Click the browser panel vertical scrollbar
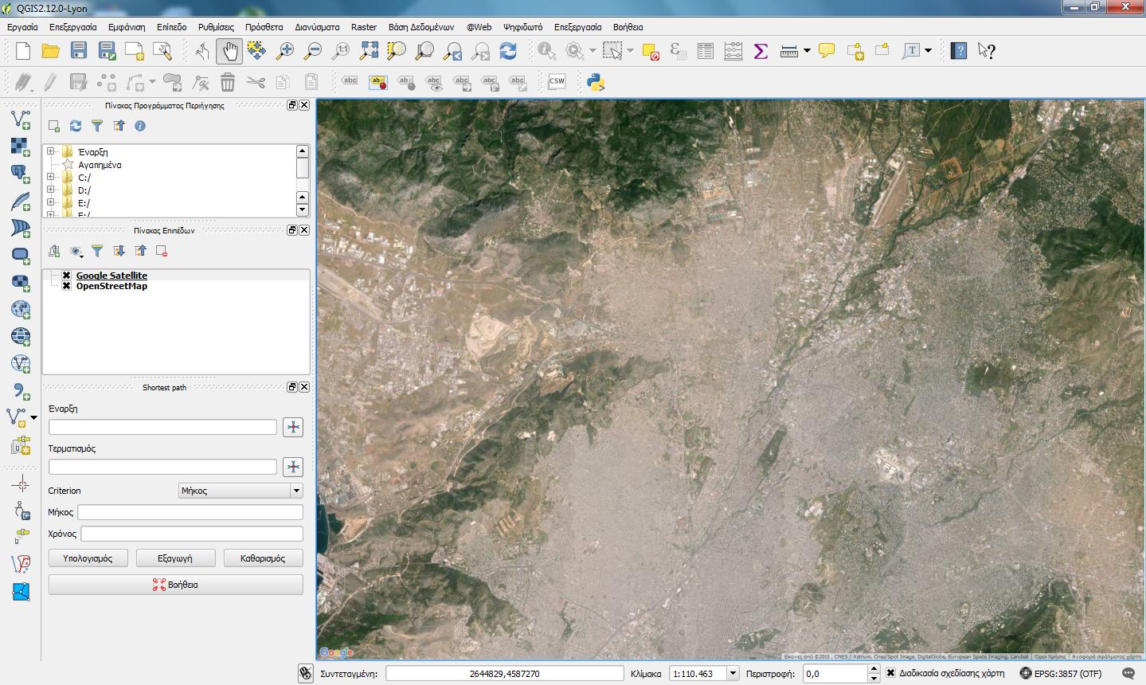Screen dimensions: 1146x685 (x=302, y=181)
